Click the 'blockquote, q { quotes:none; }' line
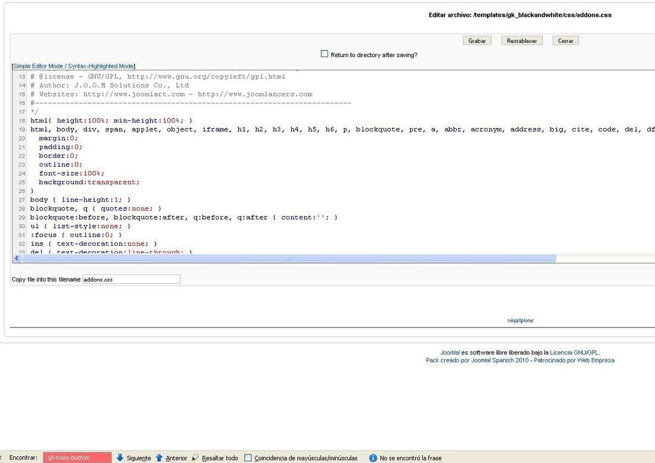This screenshot has width=655, height=463. click(x=96, y=208)
